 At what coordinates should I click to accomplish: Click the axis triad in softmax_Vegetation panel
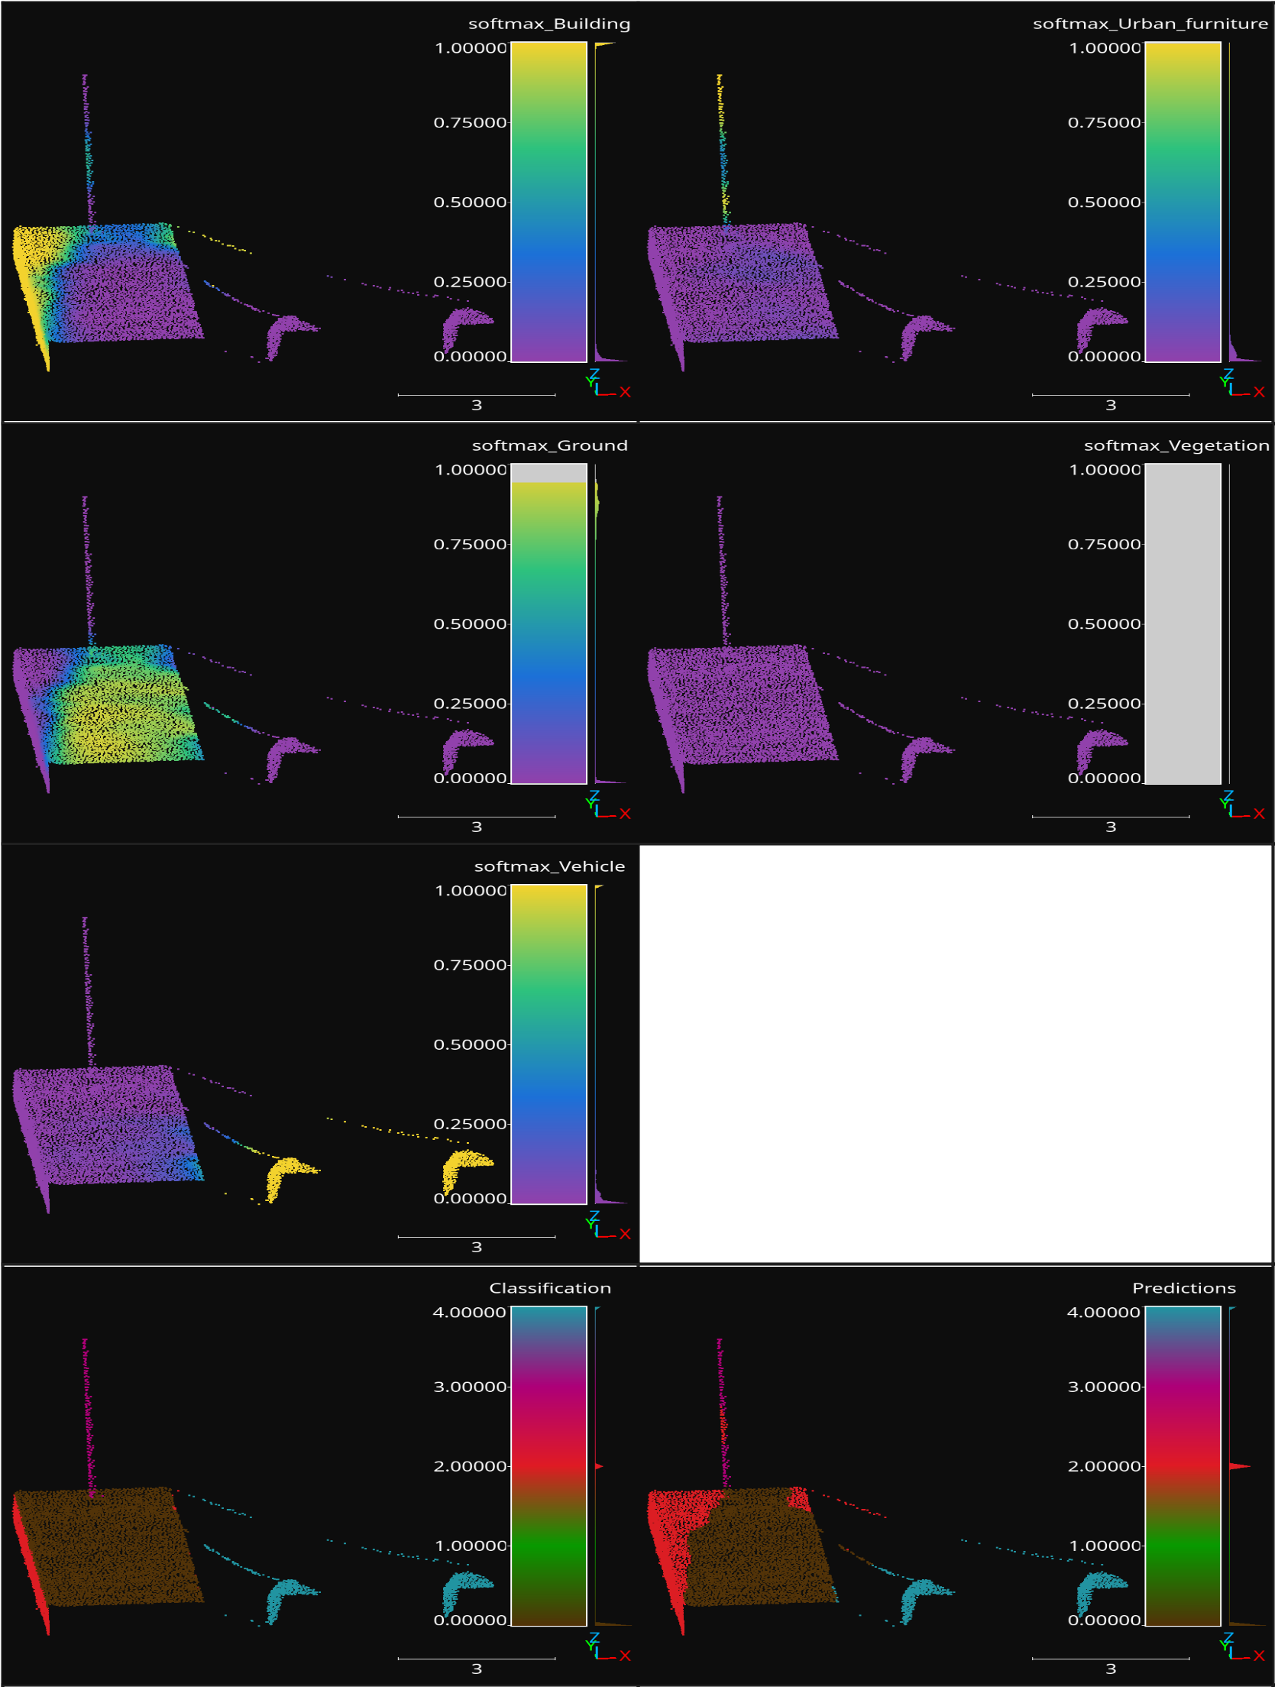[x=1239, y=807]
